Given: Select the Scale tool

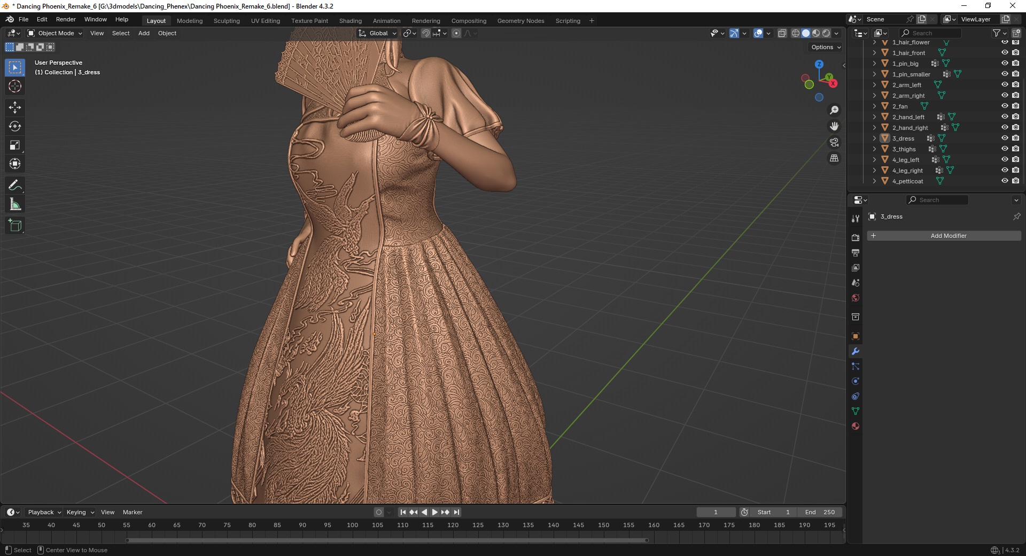Looking at the screenshot, I should 15,145.
